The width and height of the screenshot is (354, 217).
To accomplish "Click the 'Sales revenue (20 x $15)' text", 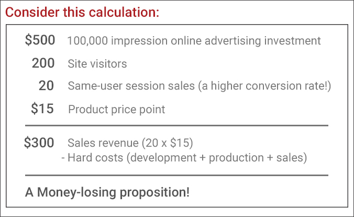I will [130, 143].
